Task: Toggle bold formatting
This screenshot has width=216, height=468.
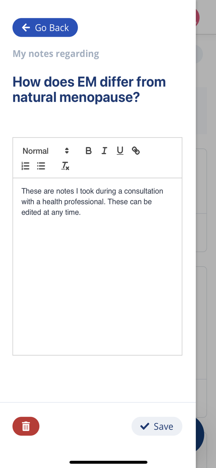Action: (x=89, y=151)
